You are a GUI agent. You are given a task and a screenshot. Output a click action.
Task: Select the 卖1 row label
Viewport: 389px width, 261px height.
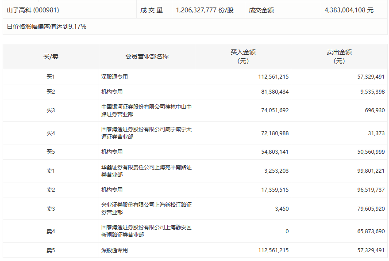(50, 171)
